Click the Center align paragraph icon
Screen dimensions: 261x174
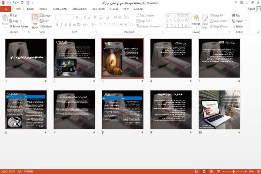point(105,25)
